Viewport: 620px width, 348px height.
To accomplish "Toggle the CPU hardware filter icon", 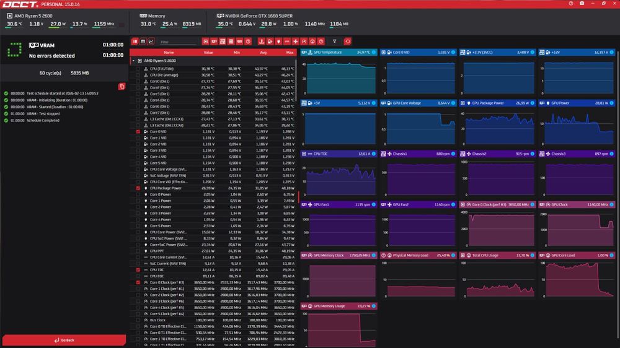I will 206,41.
